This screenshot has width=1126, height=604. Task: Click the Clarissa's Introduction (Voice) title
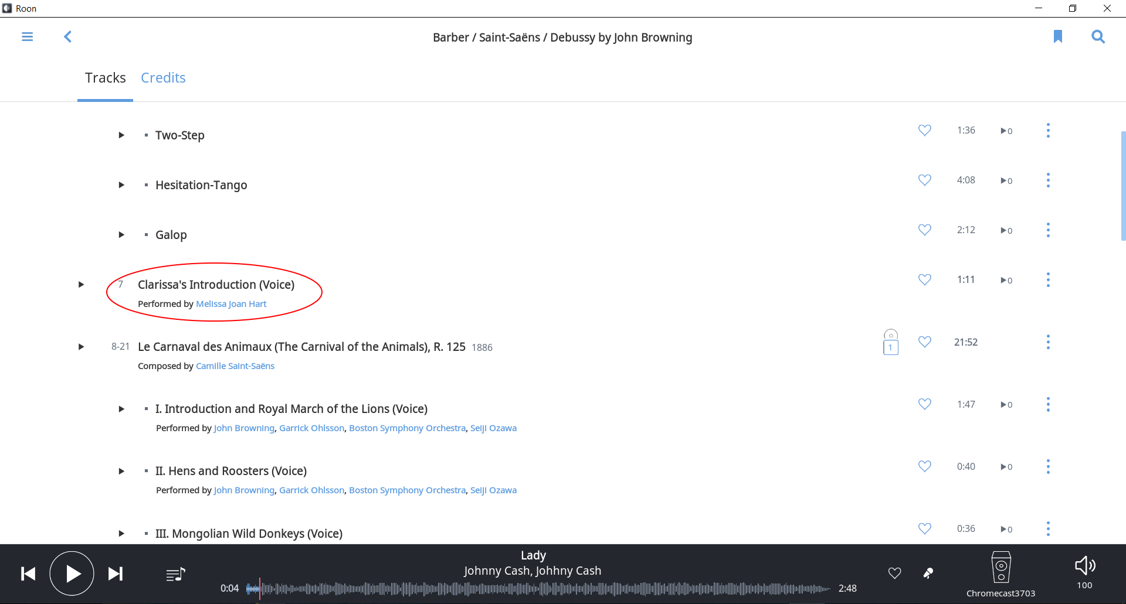[216, 285]
